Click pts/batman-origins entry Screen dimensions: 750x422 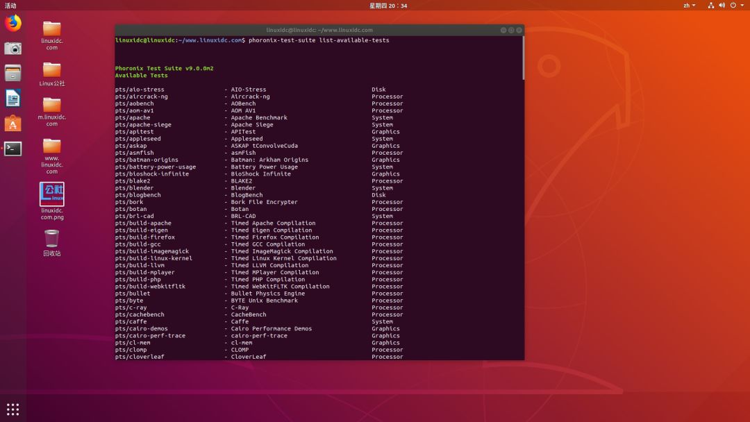click(147, 160)
